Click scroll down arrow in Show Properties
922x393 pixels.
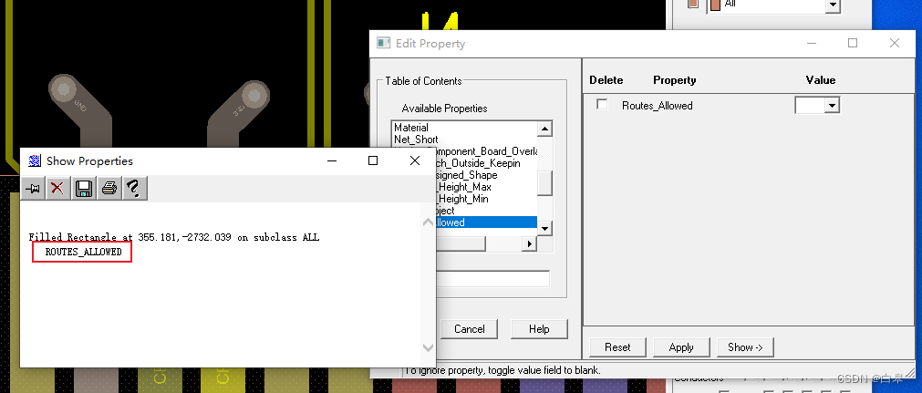pos(428,347)
